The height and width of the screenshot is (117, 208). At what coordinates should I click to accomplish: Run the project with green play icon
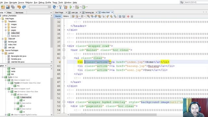pos(71,7)
